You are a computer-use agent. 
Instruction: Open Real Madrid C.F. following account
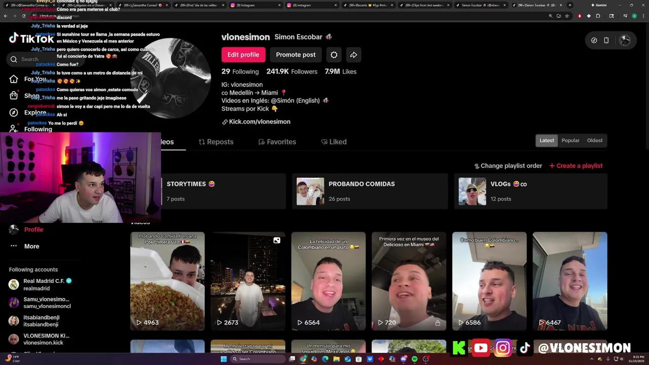pos(41,284)
